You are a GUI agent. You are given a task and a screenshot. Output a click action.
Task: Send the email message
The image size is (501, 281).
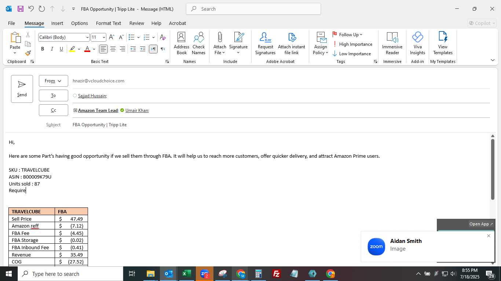(22, 89)
